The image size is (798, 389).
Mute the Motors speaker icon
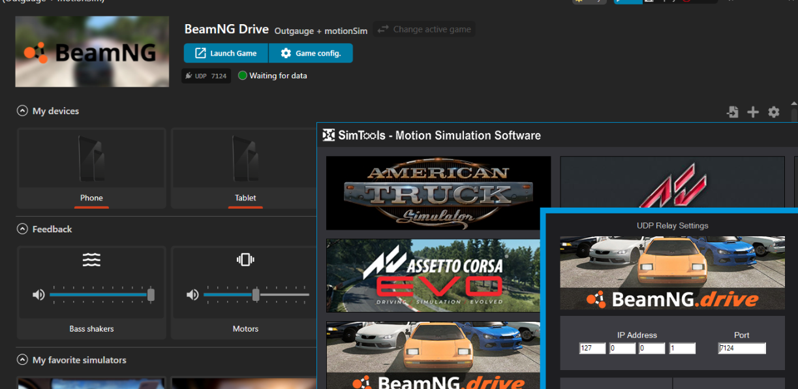click(x=192, y=295)
